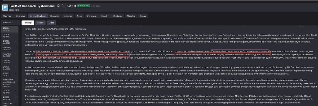Open the Modeling tab
318x106 pixels.
tap(131, 16)
